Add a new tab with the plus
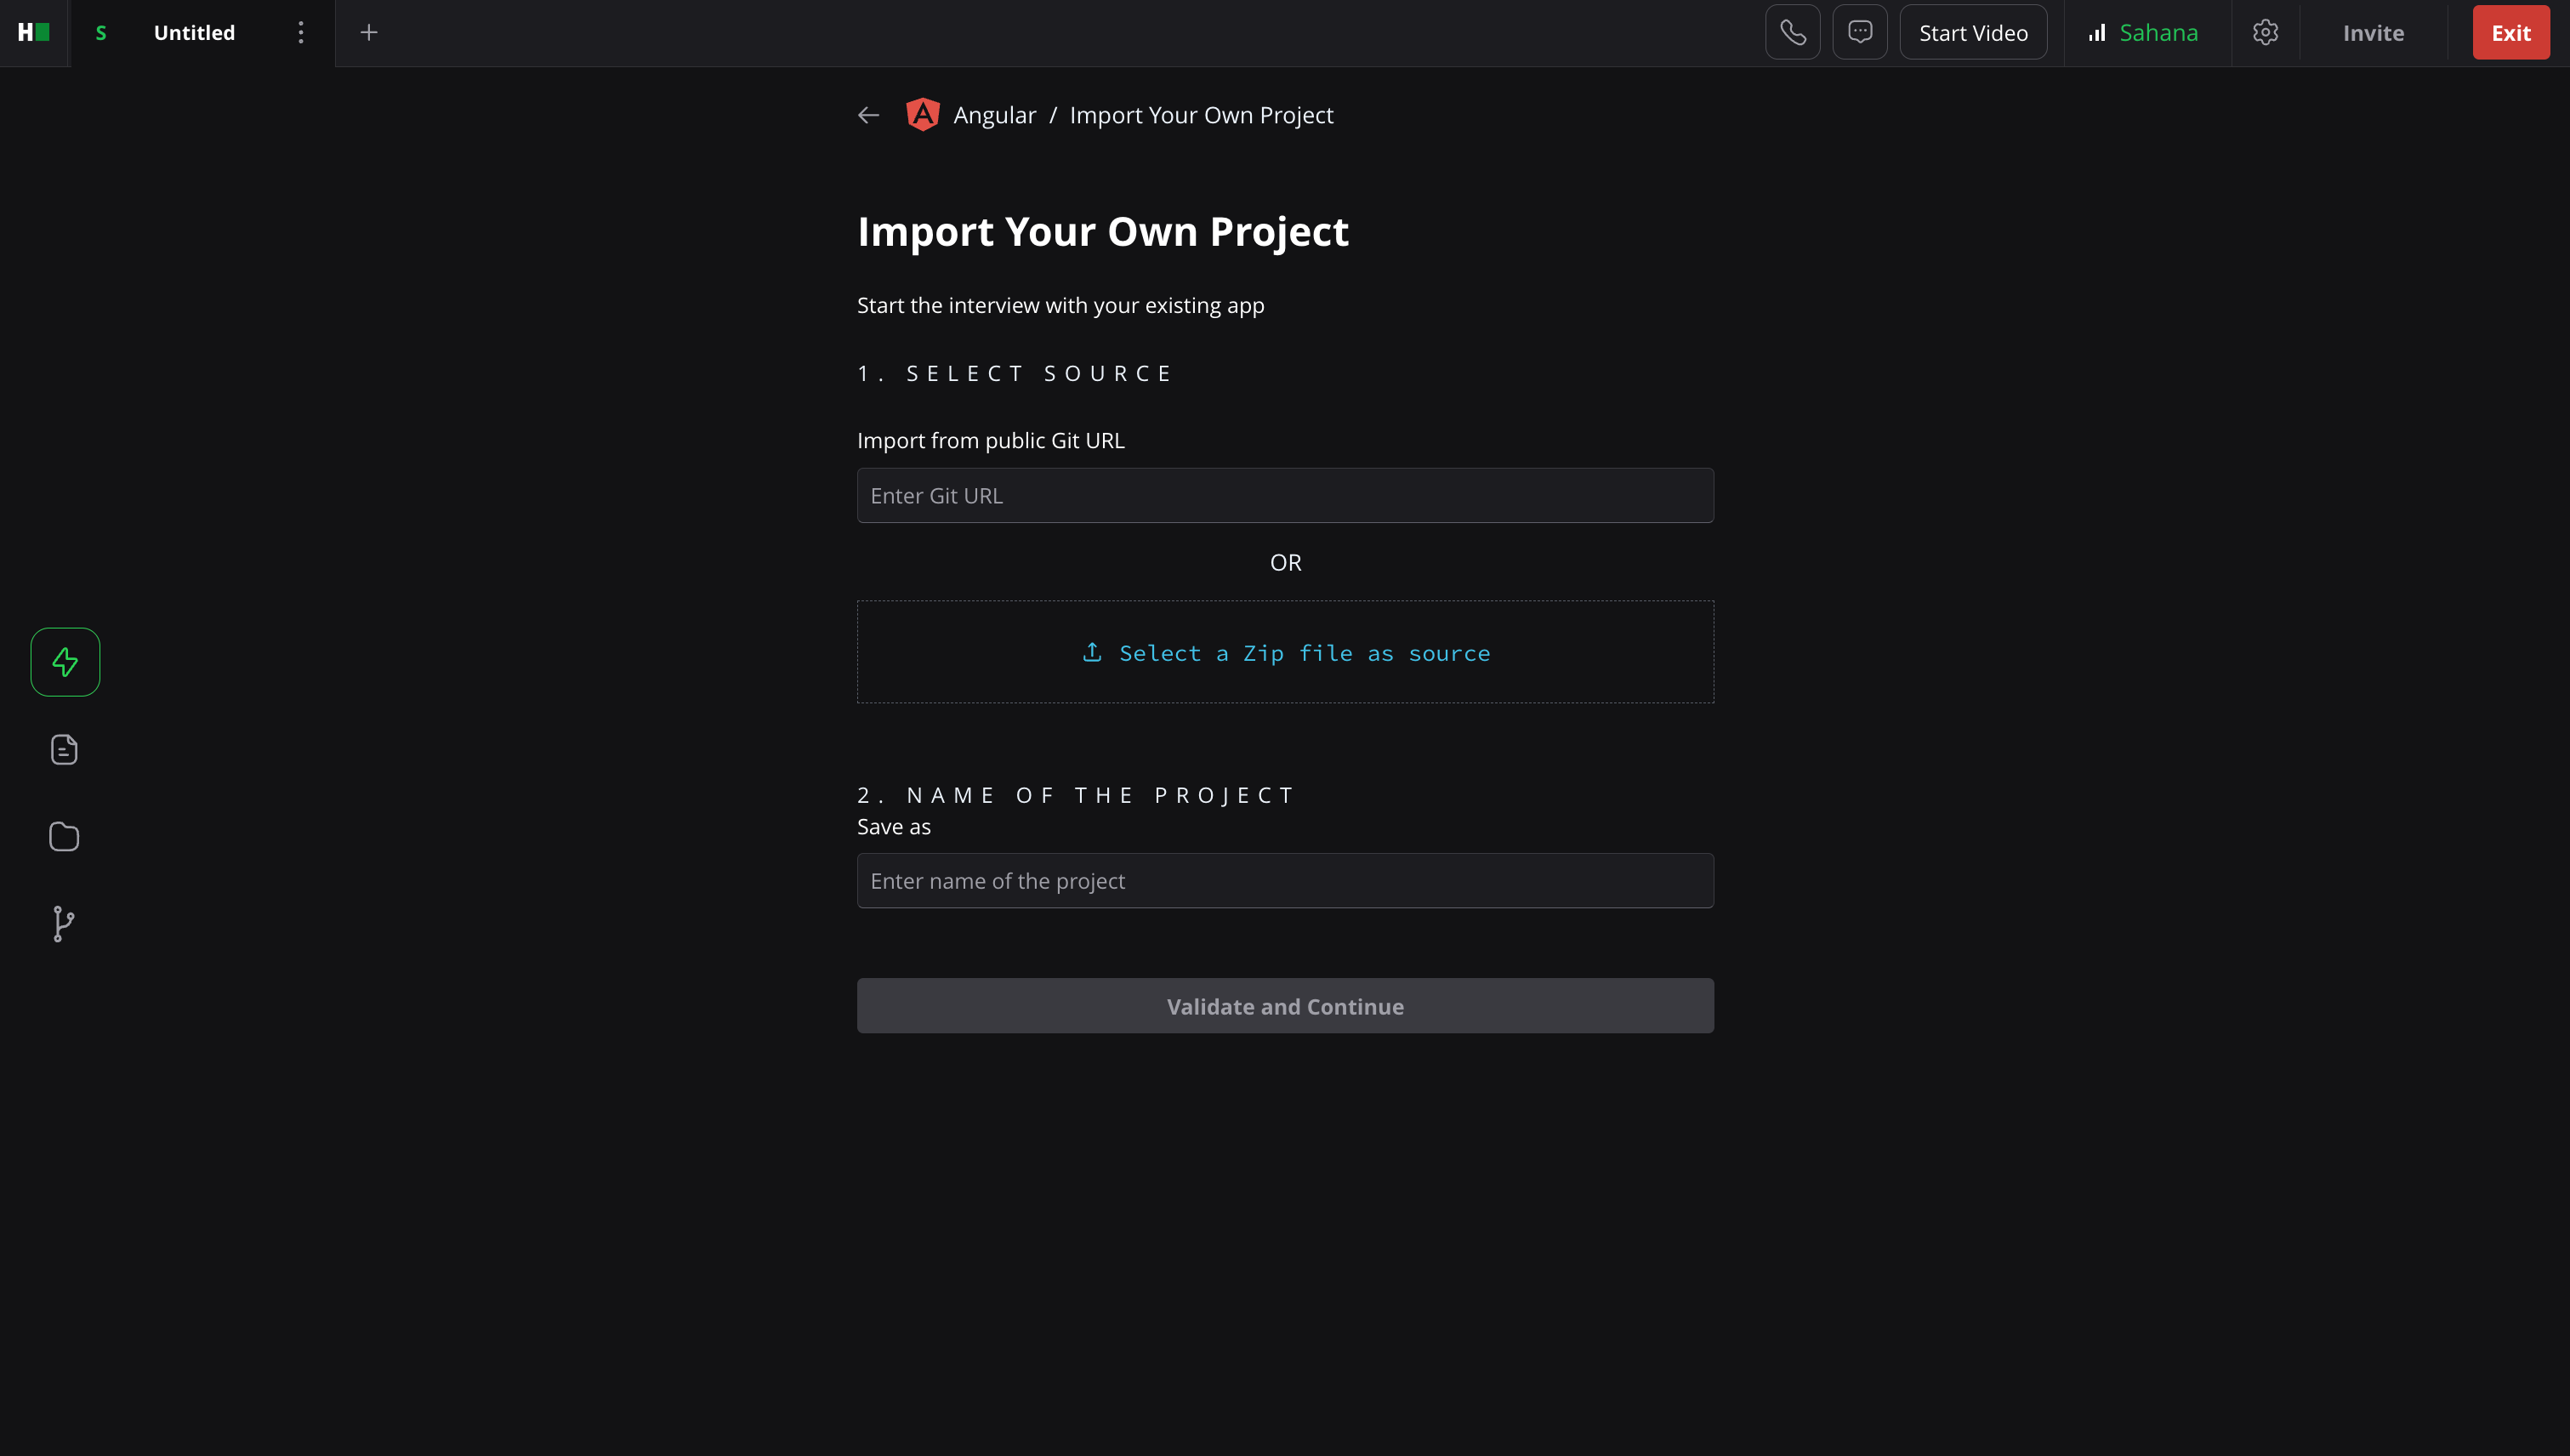 pyautogui.click(x=368, y=32)
